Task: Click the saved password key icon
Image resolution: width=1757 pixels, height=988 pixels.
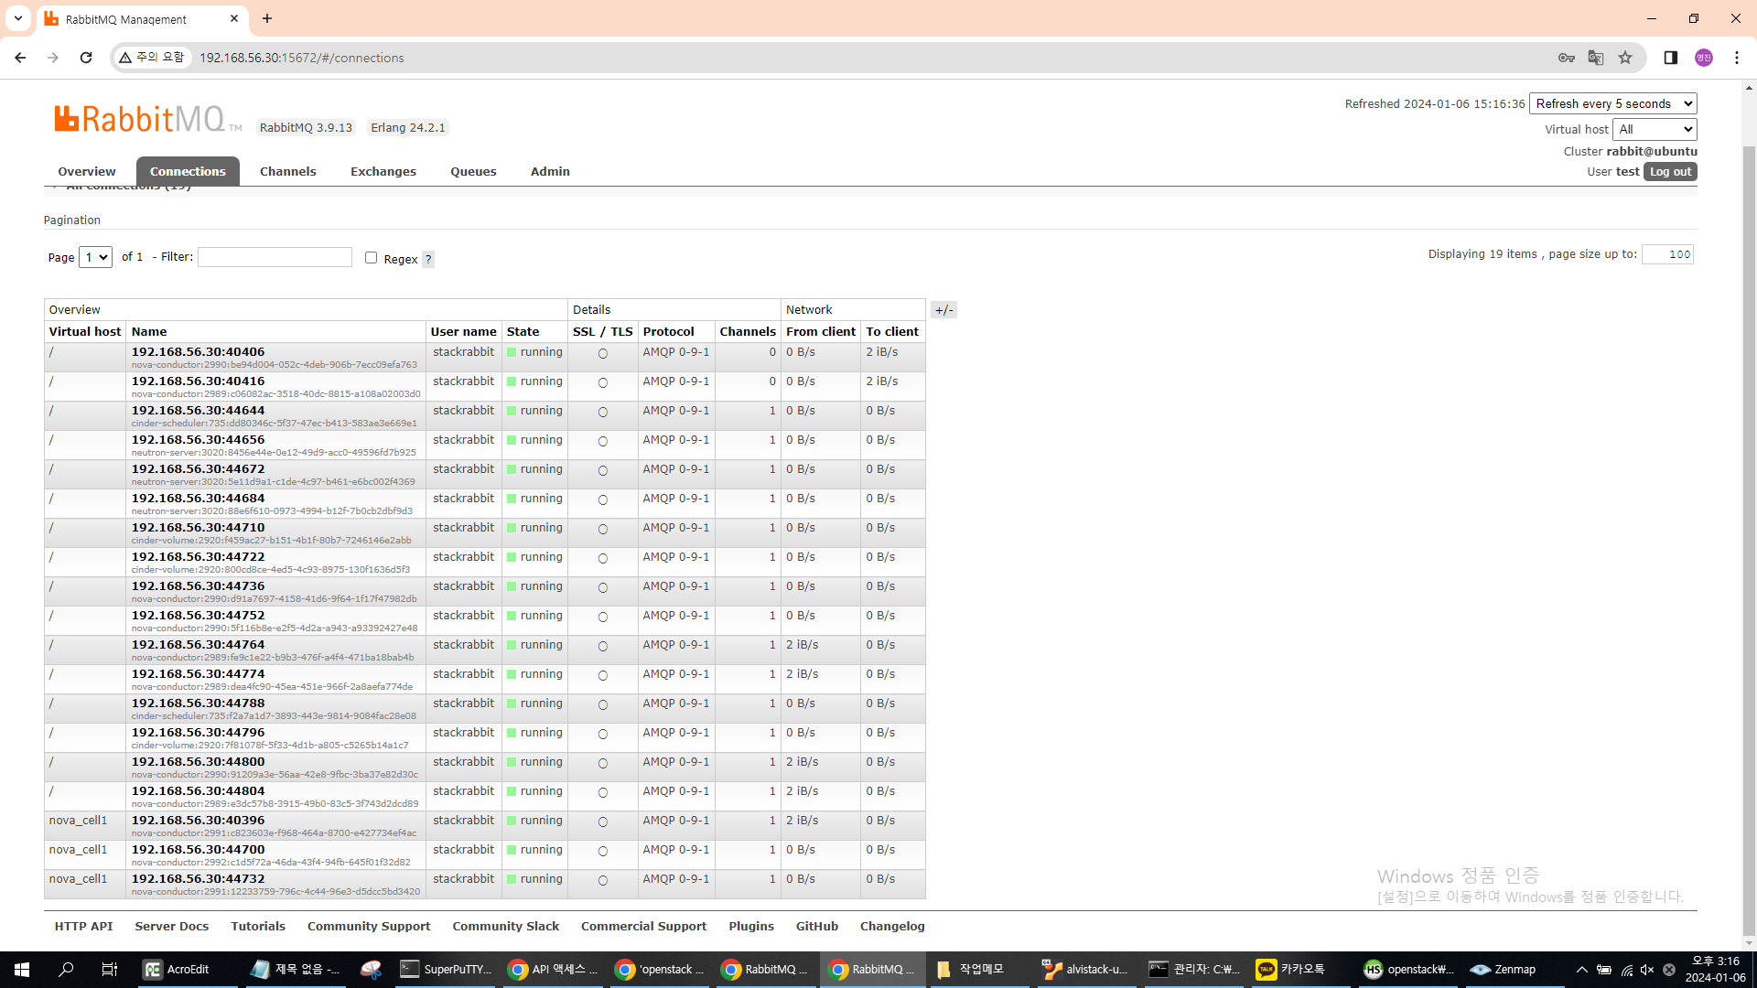Action: pos(1567,58)
